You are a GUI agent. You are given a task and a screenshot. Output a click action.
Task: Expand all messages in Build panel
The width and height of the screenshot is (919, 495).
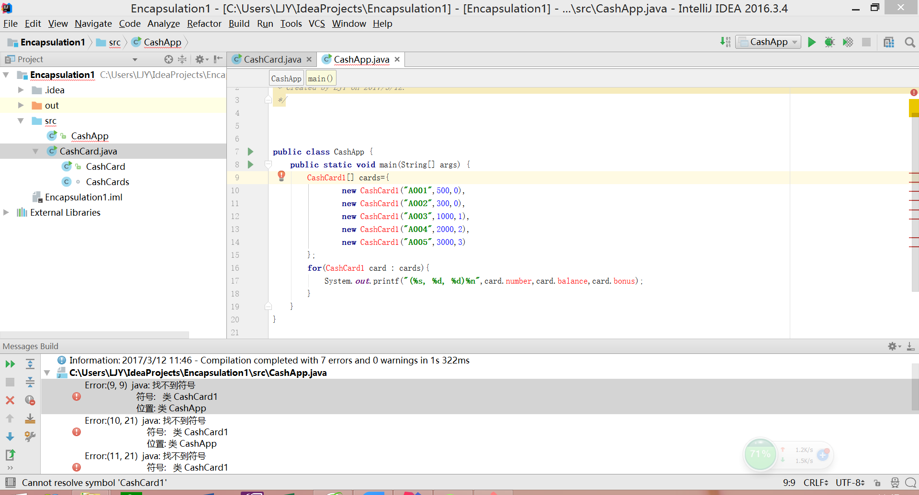[x=30, y=364]
